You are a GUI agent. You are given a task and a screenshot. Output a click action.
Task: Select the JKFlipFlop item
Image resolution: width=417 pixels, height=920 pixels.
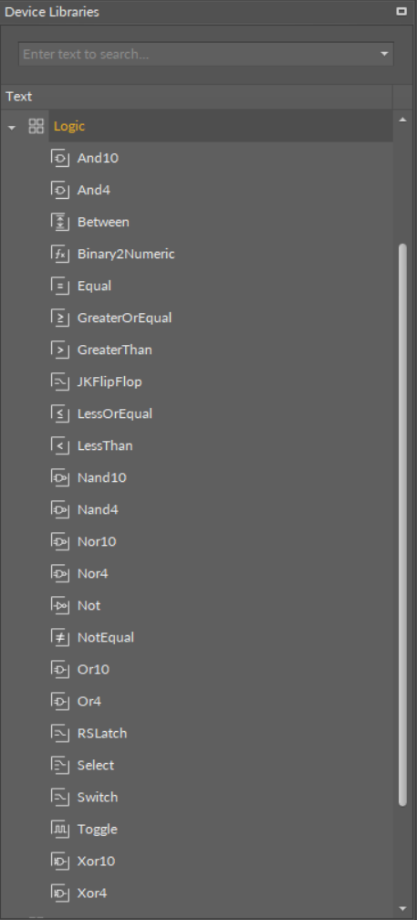point(109,382)
